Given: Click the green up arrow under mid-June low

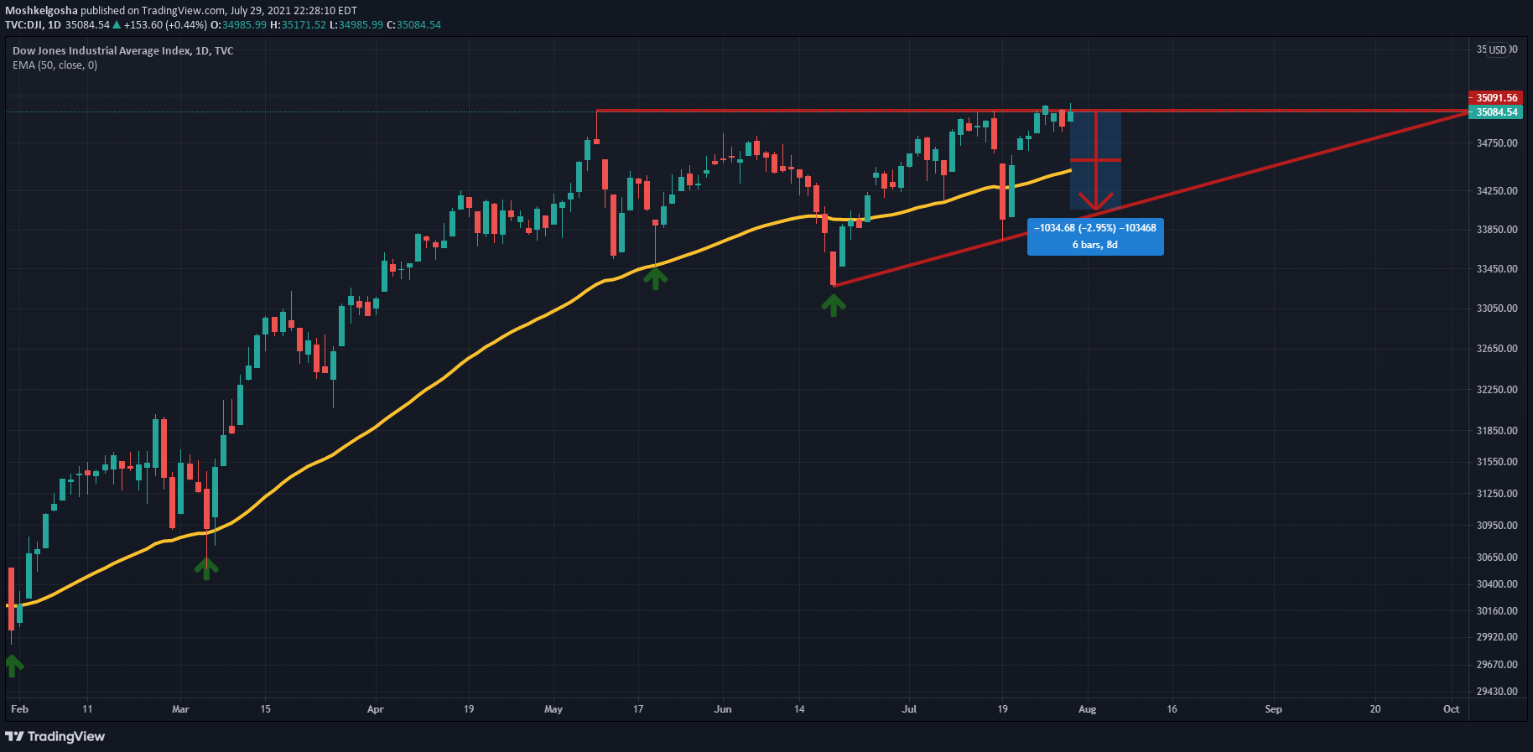Looking at the screenshot, I should (833, 305).
